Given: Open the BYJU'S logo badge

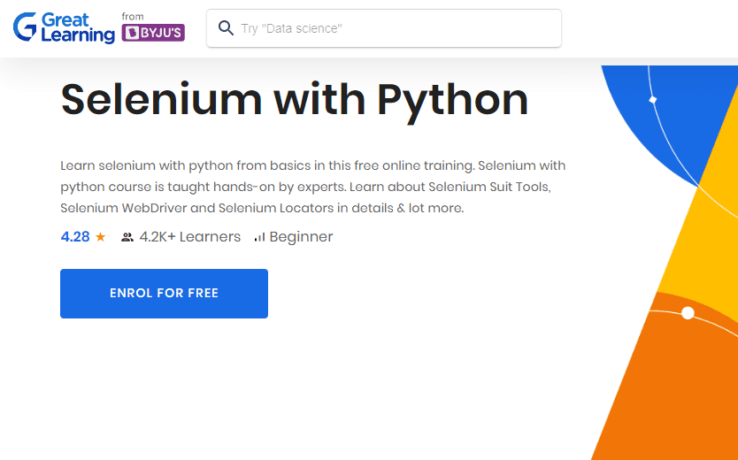Looking at the screenshot, I should (153, 33).
